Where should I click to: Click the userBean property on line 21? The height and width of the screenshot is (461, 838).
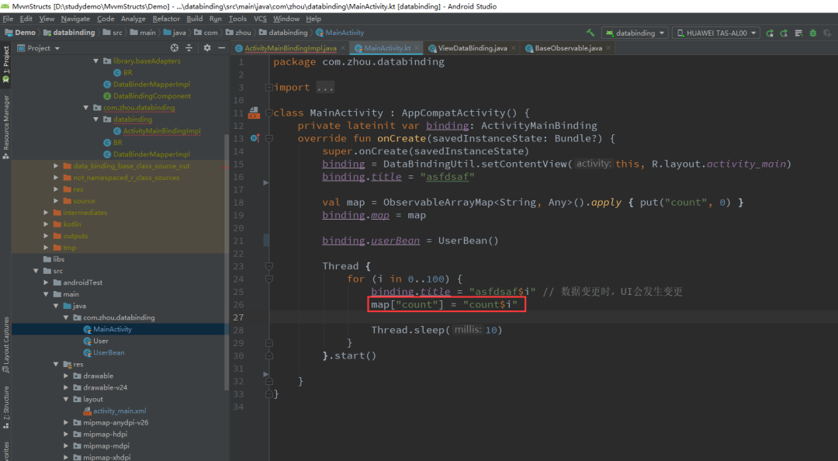[x=395, y=241]
